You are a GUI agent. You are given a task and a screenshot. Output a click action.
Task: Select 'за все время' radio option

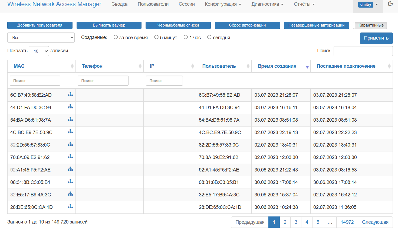point(116,37)
